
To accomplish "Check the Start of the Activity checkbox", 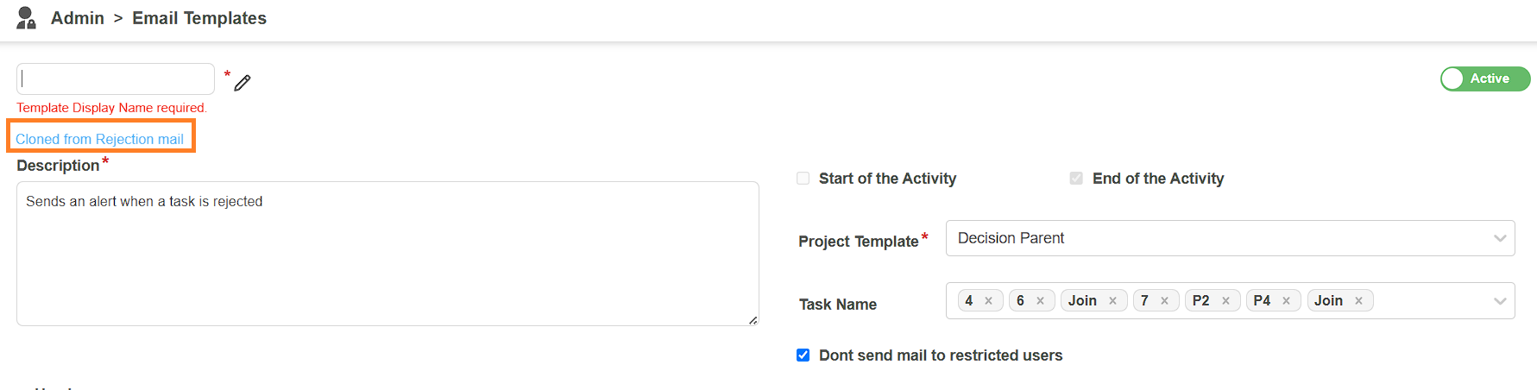I will click(803, 179).
